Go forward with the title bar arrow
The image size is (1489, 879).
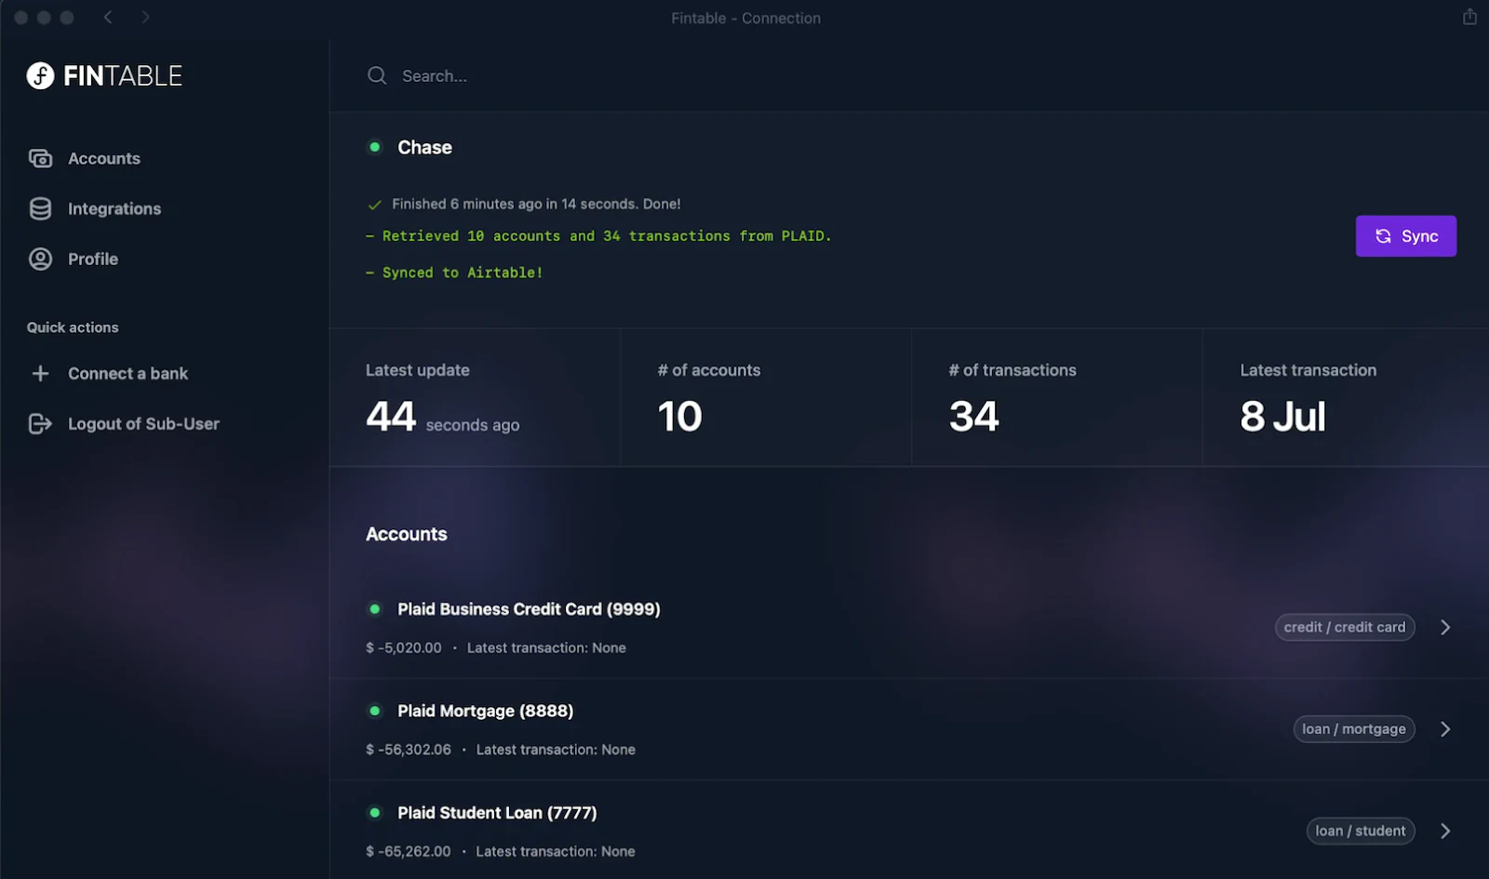click(x=145, y=17)
